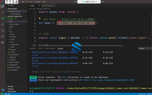This screenshot has height=95, width=152.
Task: Collapse the src folder
Action: coord(10,29)
